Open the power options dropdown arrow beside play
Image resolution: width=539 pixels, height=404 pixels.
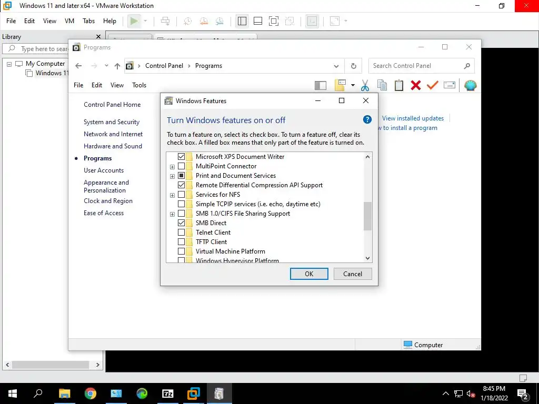coord(145,21)
